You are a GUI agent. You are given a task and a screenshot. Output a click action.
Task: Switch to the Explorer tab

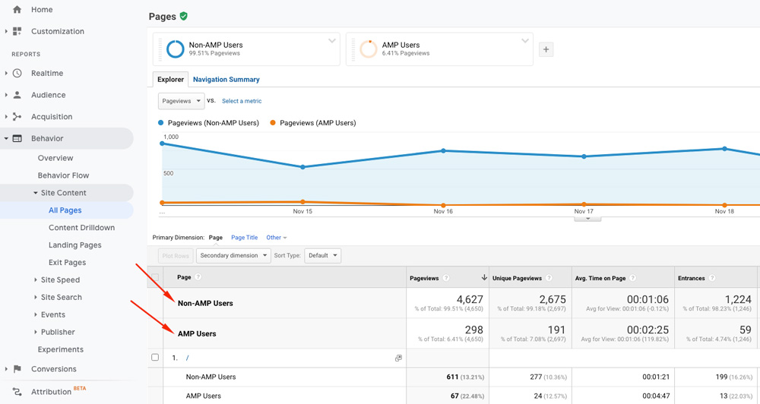pos(170,80)
